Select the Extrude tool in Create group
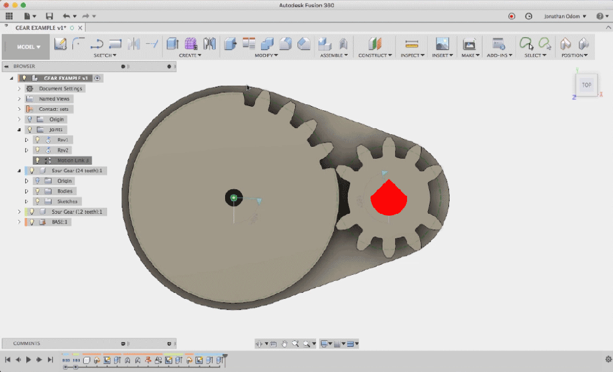613x372 pixels. [172, 44]
